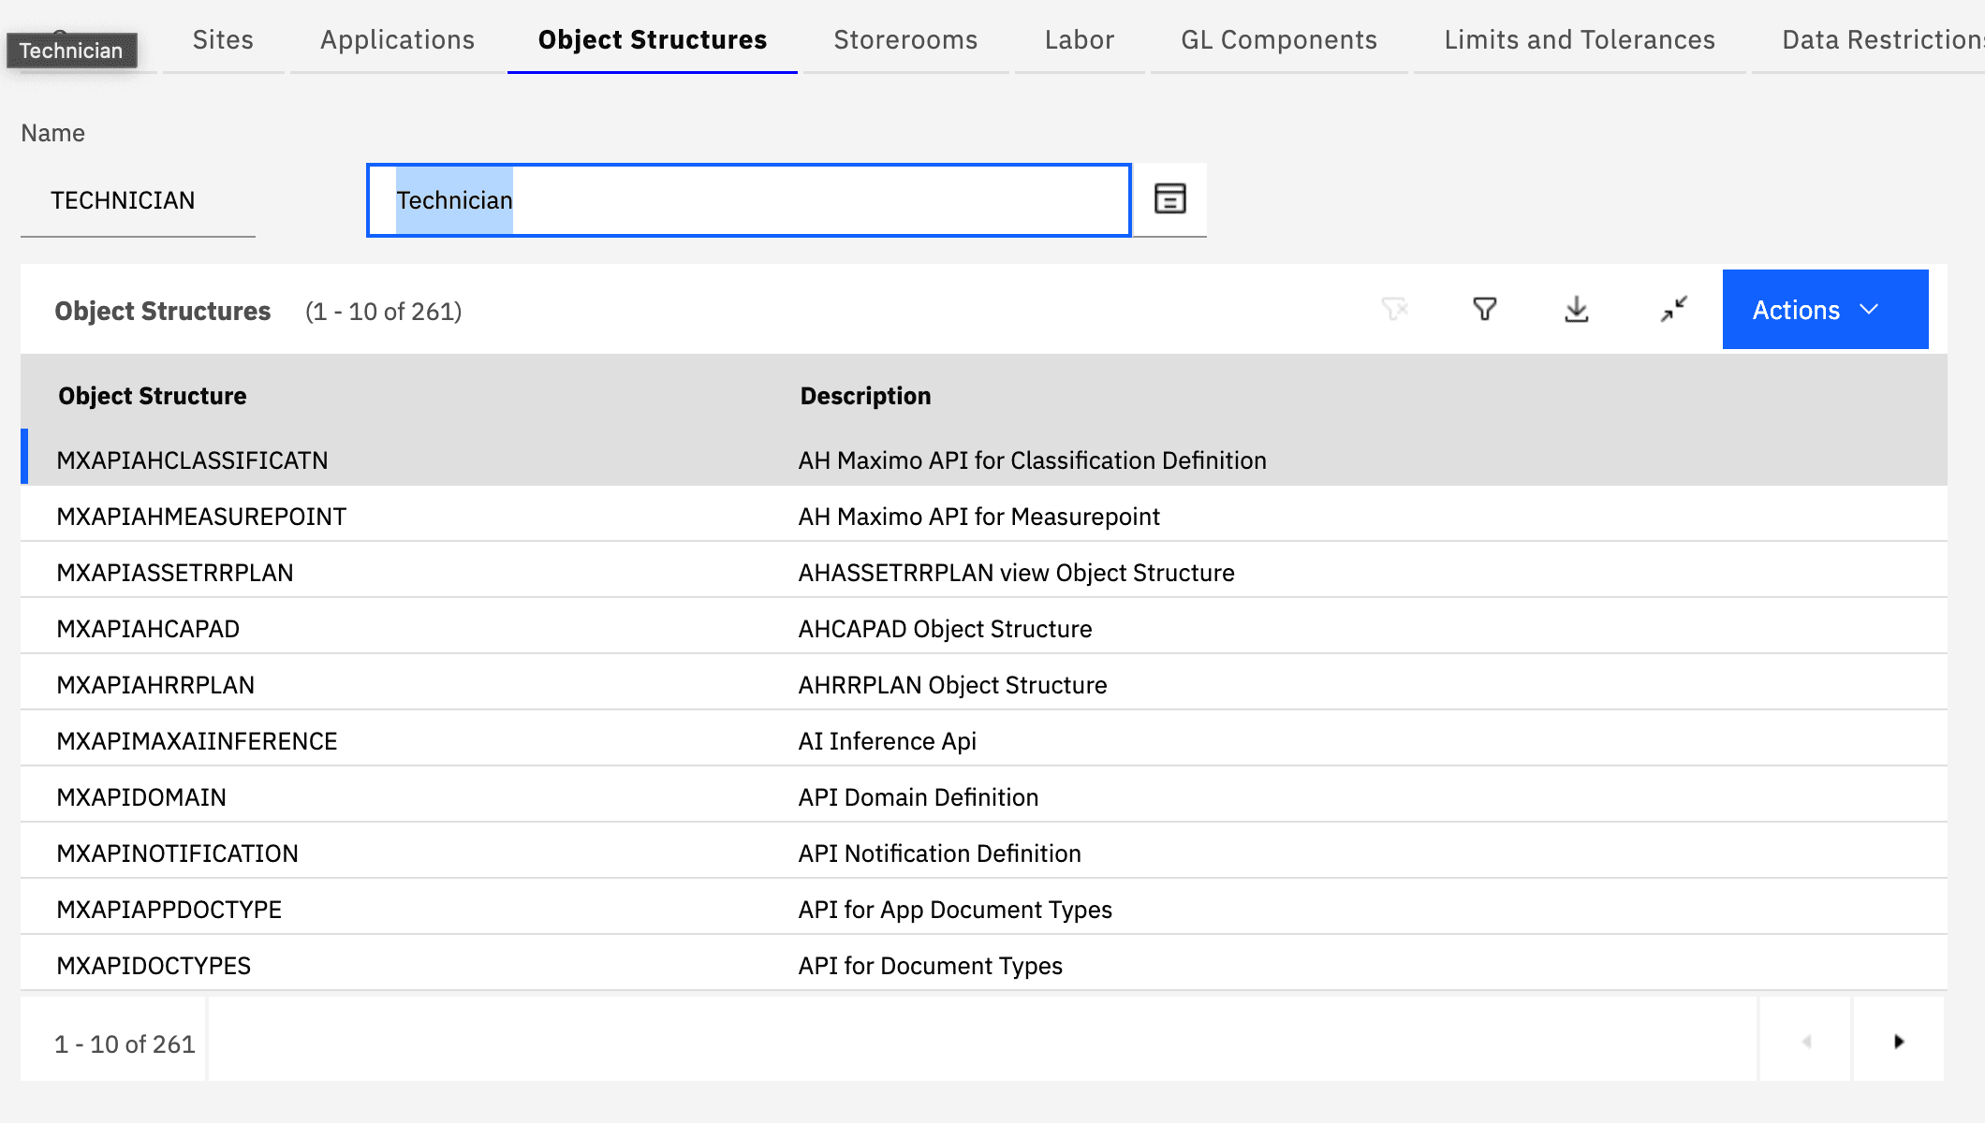
Task: Click the long description icon beside Technician field
Action: tap(1169, 199)
